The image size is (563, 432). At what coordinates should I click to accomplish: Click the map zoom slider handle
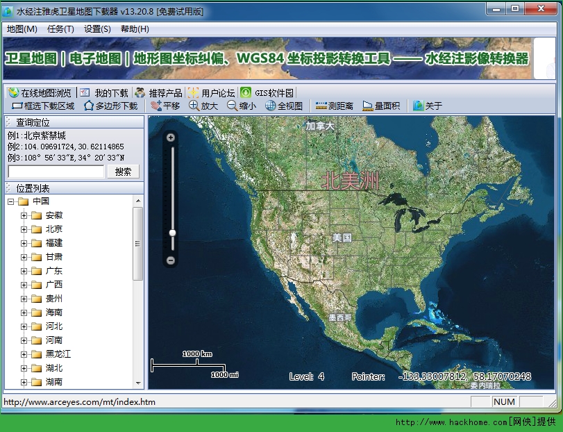pos(173,233)
